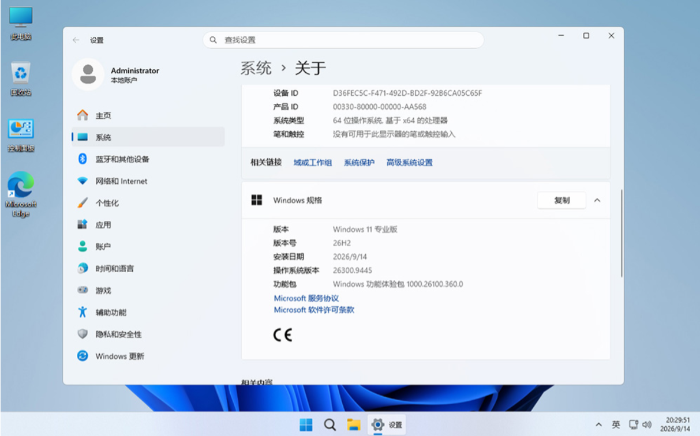This screenshot has width=700, height=436.
Task: Open the 域或工作组 link
Action: 313,163
